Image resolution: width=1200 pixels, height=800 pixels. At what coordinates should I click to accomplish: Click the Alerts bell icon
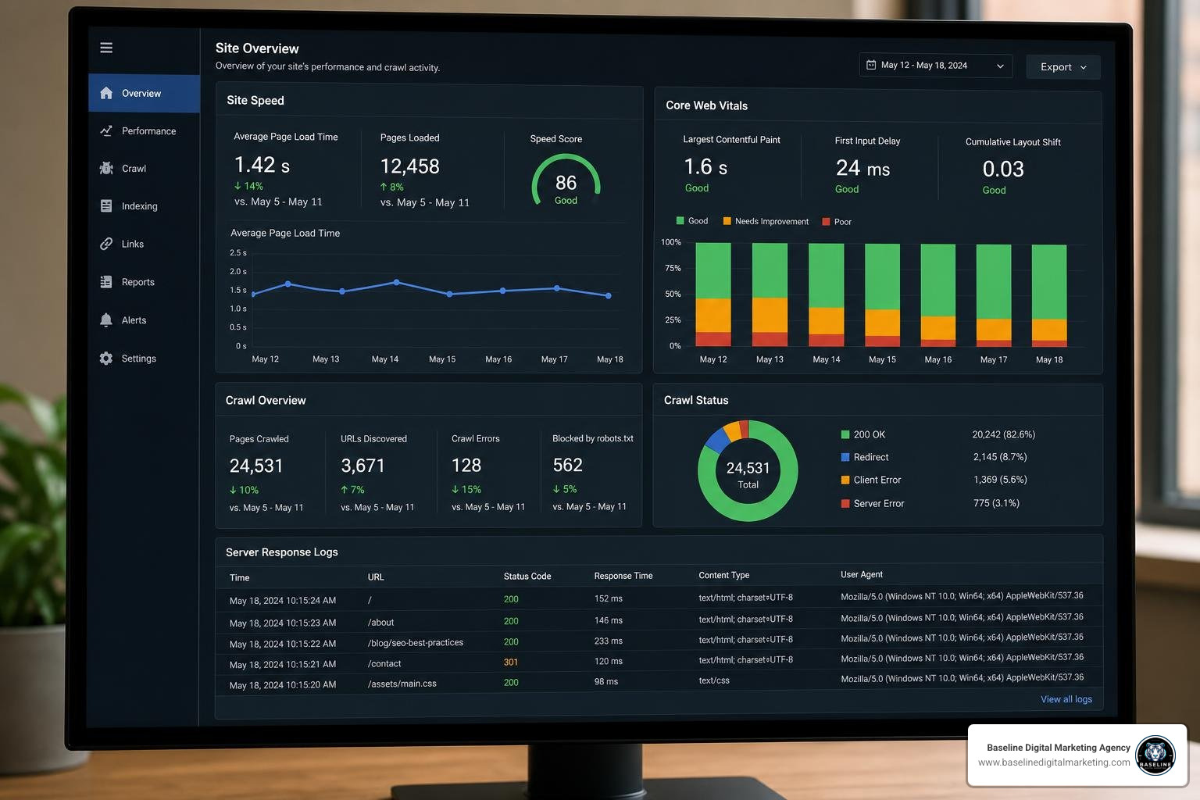point(106,320)
